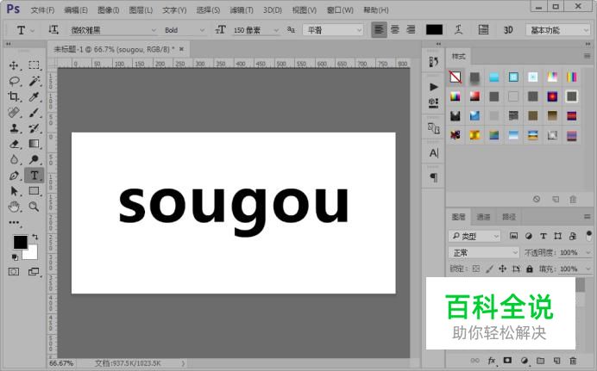Select the Horizontal Type tool
The image size is (597, 371).
[34, 176]
